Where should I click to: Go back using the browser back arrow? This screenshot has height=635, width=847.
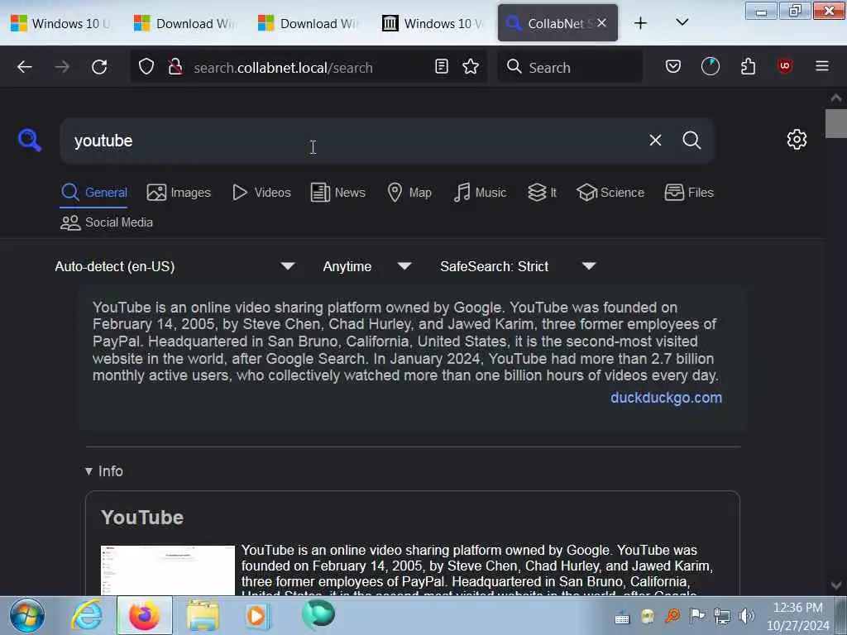click(25, 67)
